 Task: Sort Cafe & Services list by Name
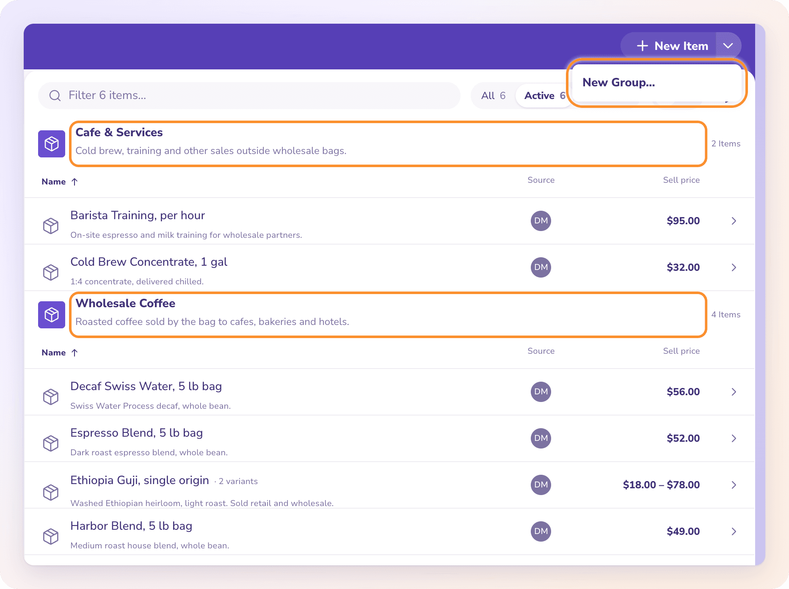coord(60,182)
